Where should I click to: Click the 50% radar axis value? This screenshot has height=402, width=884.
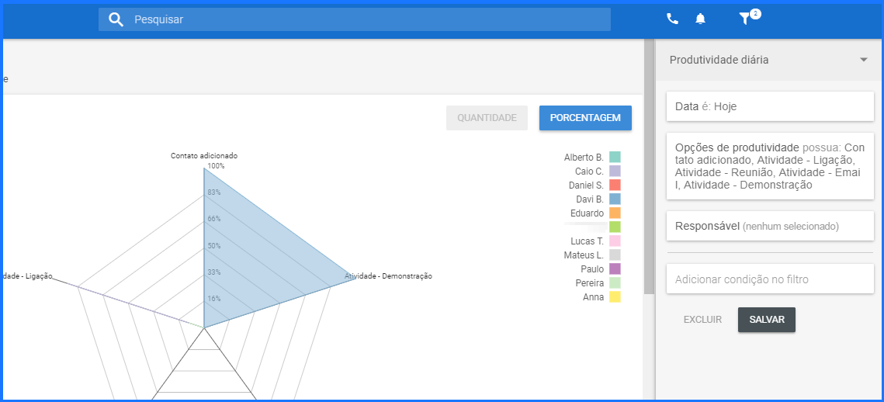214,246
